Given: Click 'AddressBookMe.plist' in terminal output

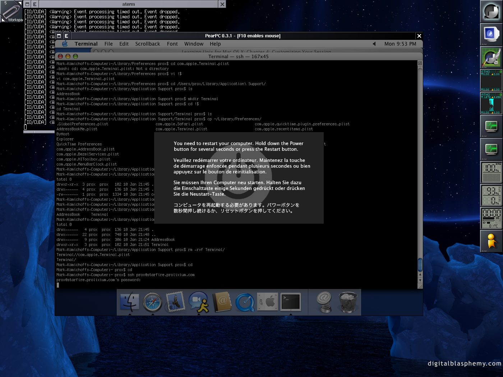Looking at the screenshot, I should (77, 129).
